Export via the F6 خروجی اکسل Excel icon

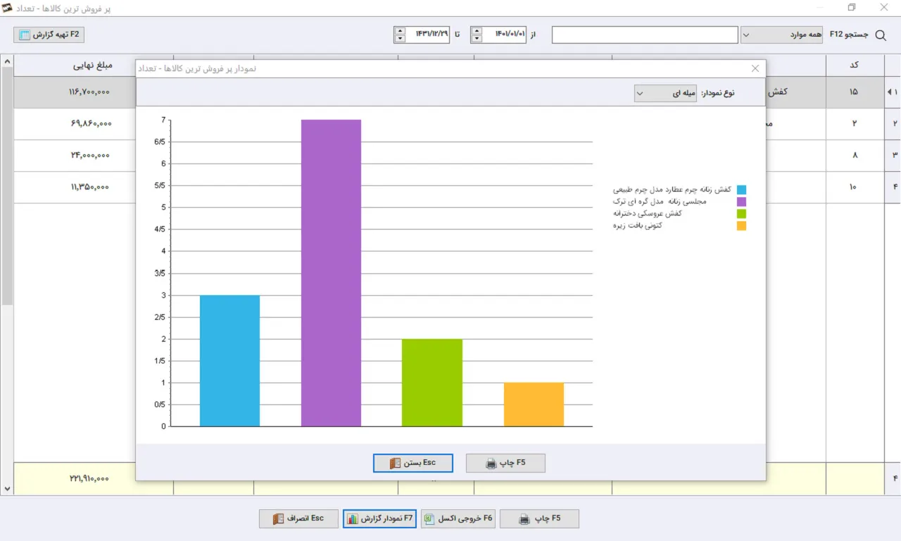pyautogui.click(x=429, y=519)
